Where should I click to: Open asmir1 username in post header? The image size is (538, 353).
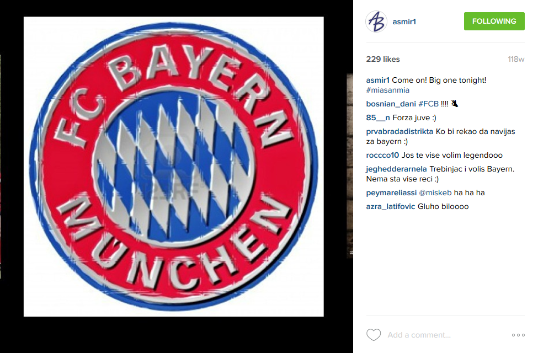tap(404, 22)
